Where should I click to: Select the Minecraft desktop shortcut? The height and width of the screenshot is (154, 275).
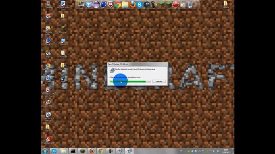pos(63,30)
